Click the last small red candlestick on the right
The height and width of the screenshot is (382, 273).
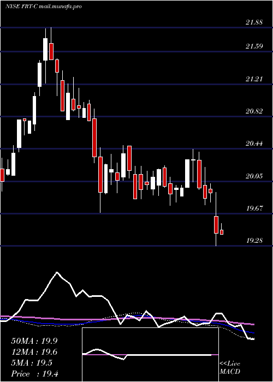222,232
